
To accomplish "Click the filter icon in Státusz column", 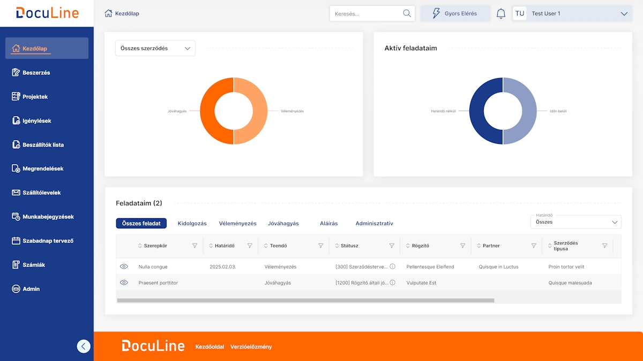I will 392,246.
